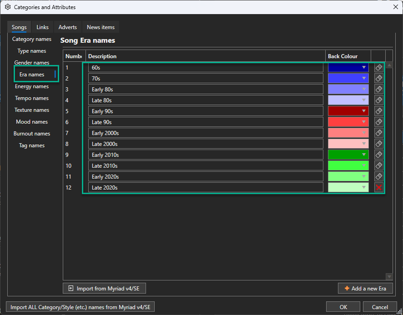The image size is (403, 315).
Task: Click the light green swatch for Early 2020s
Action: tap(348, 176)
